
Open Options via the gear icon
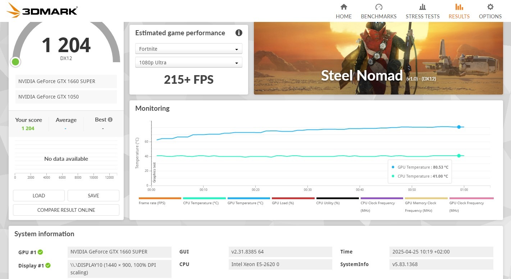490,7
